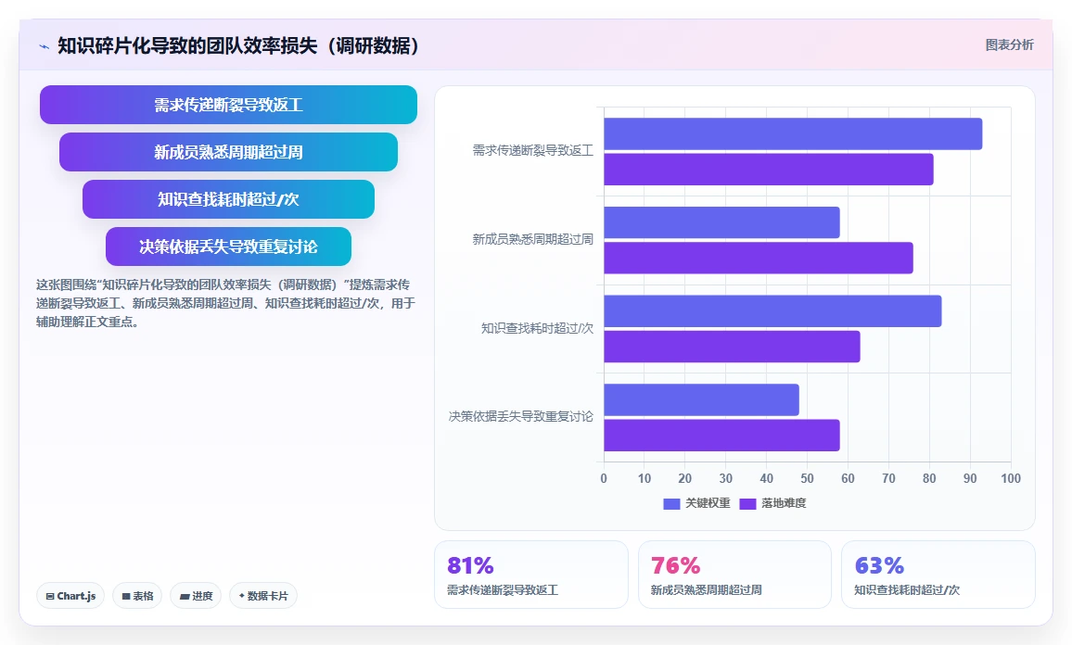This screenshot has width=1072, height=645.
Task: Click x-axis tick label 100
Action: pos(1011,478)
